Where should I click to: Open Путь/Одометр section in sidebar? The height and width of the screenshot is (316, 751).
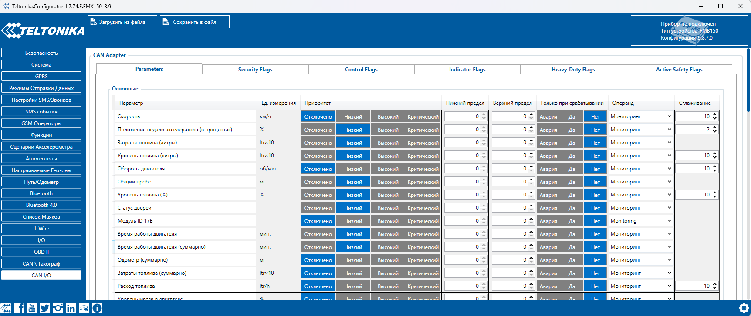(41, 182)
